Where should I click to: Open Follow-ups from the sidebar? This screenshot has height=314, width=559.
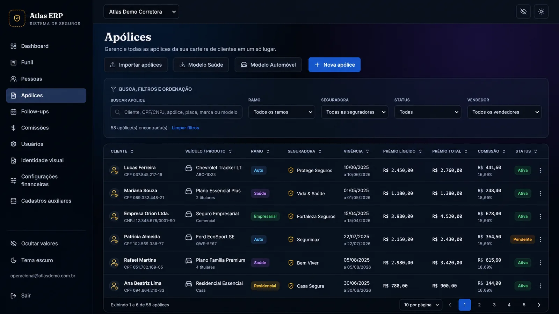tap(46, 112)
